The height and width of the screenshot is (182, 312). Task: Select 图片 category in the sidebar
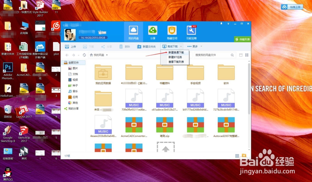pyautogui.click(x=73, y=68)
